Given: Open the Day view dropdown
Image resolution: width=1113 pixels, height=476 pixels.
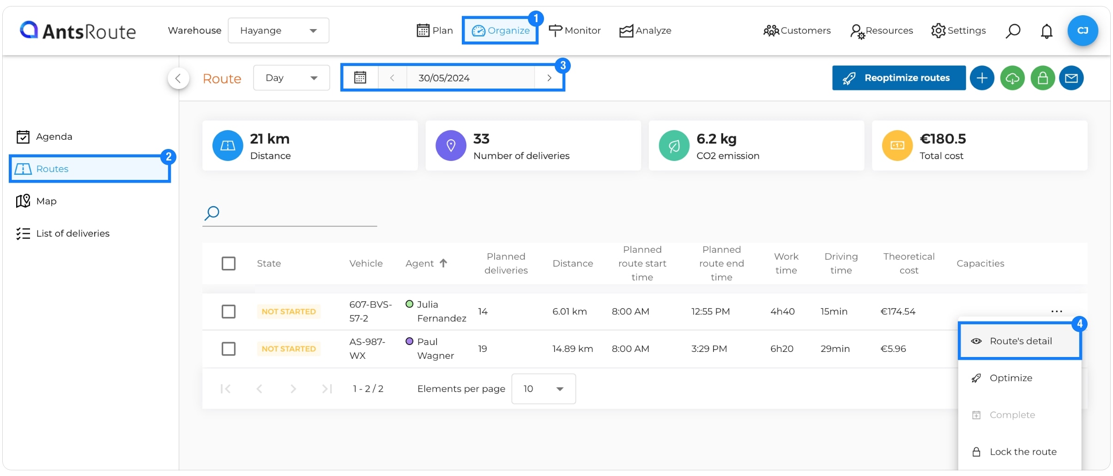Looking at the screenshot, I should tap(291, 77).
